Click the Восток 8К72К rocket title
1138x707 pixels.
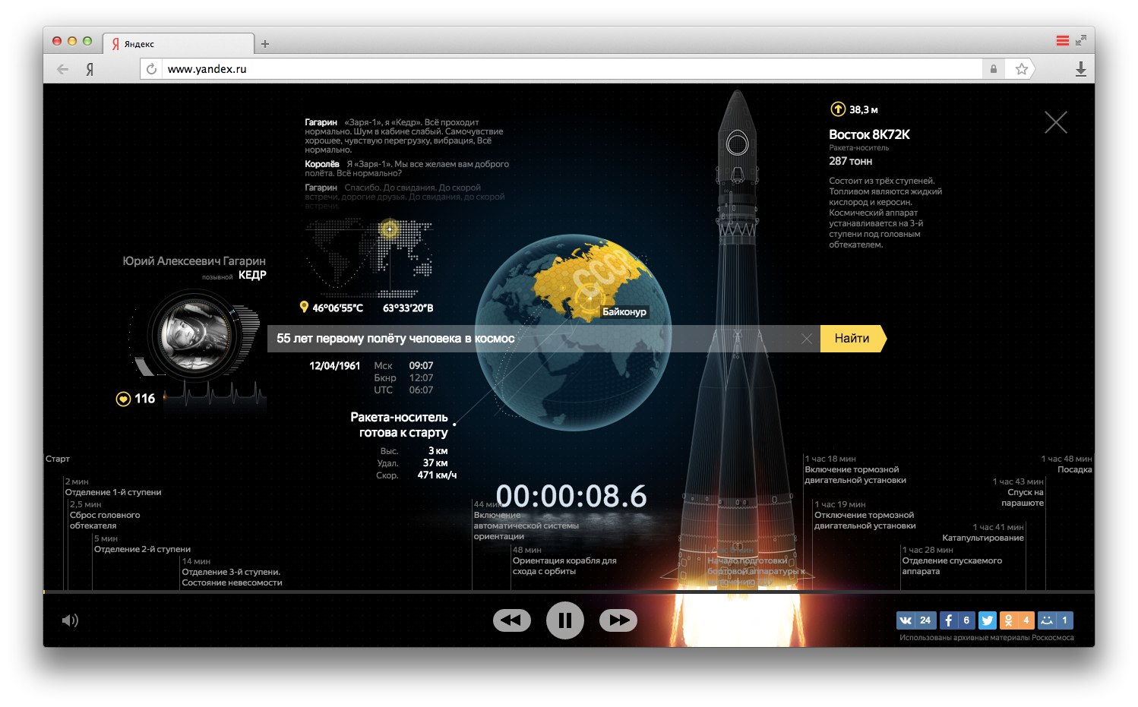869,134
